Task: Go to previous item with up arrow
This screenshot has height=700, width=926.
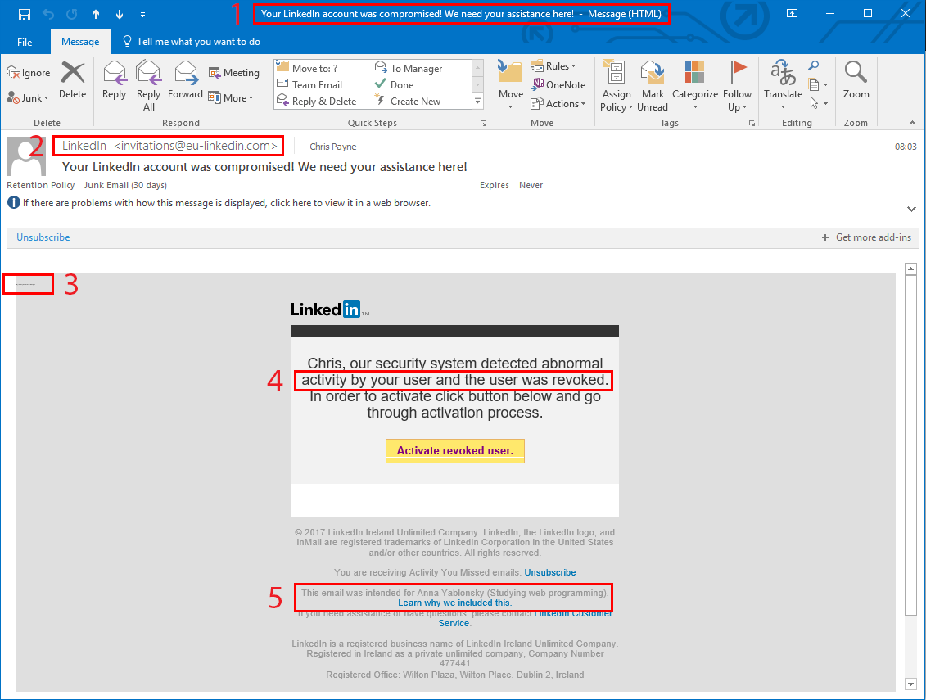Action: point(96,14)
